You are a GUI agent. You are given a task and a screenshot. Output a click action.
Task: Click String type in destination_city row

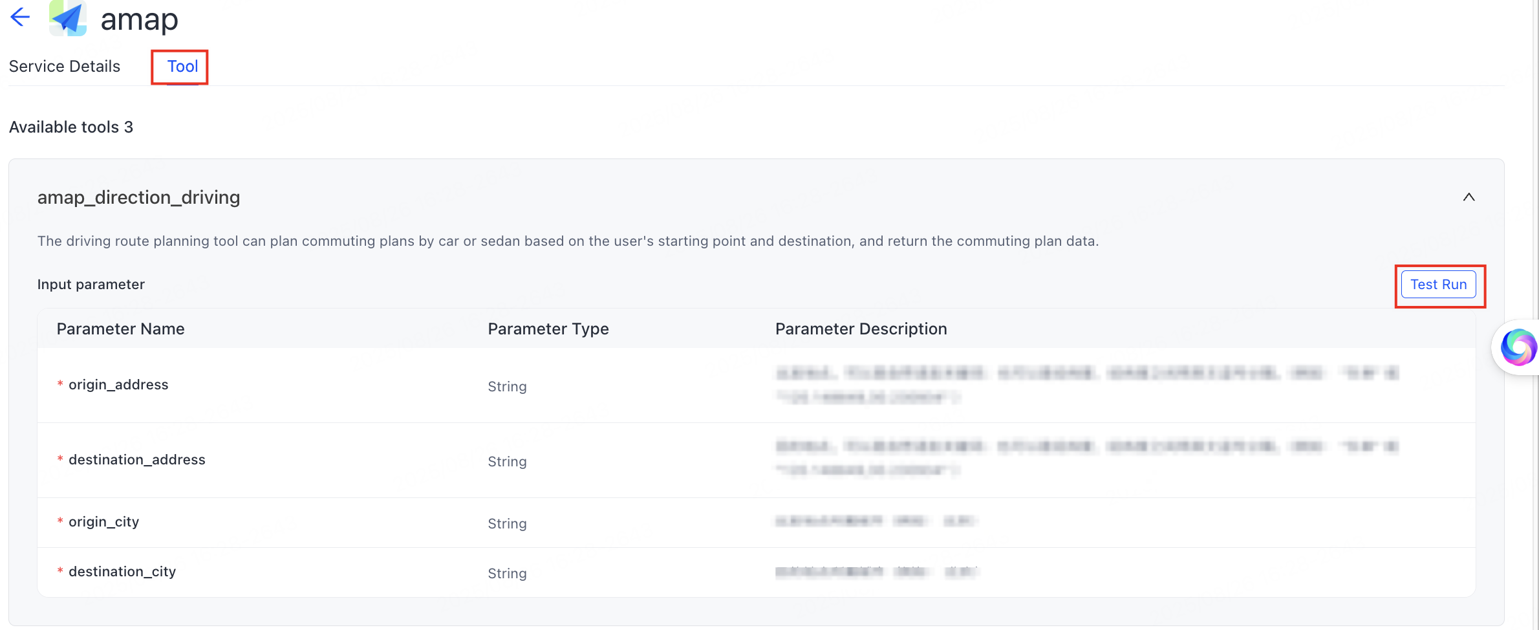pos(507,574)
